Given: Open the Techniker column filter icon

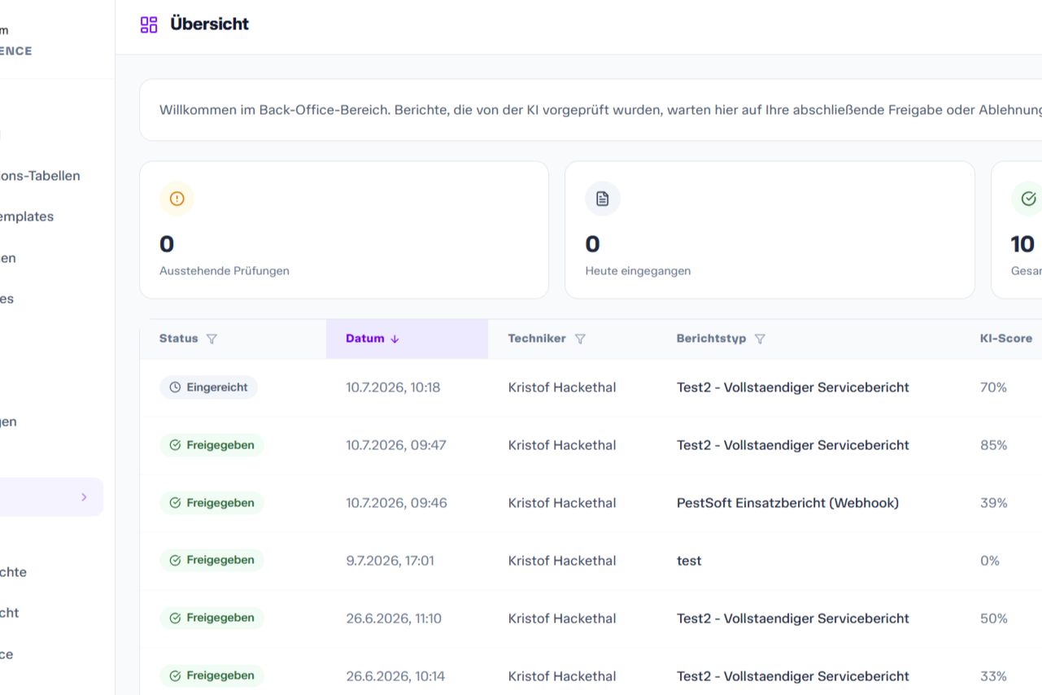Looking at the screenshot, I should (x=580, y=339).
